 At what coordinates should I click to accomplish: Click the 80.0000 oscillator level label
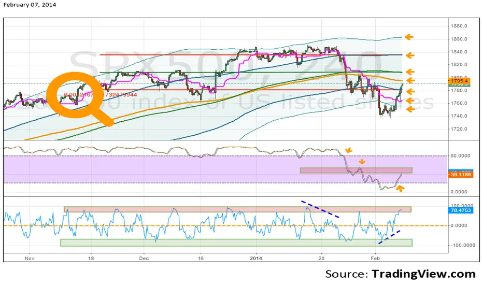[x=460, y=156]
